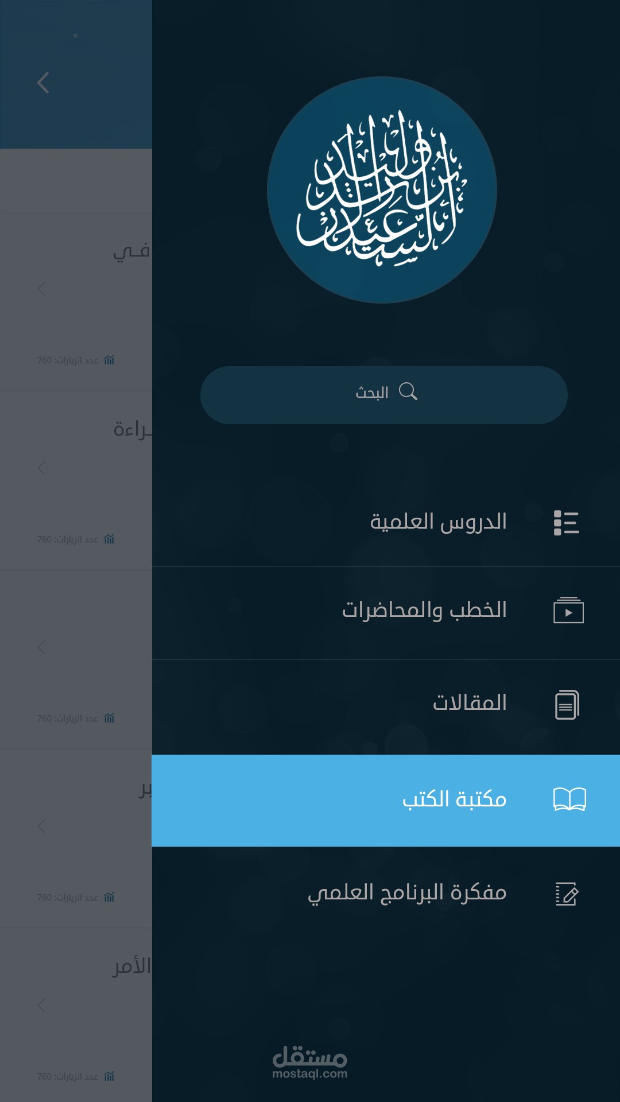Expand the last dimmed list item chevron
The height and width of the screenshot is (1102, 620).
pos(41,1005)
